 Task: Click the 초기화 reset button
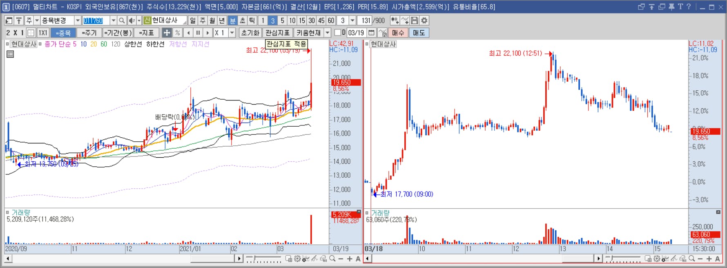coord(250,33)
